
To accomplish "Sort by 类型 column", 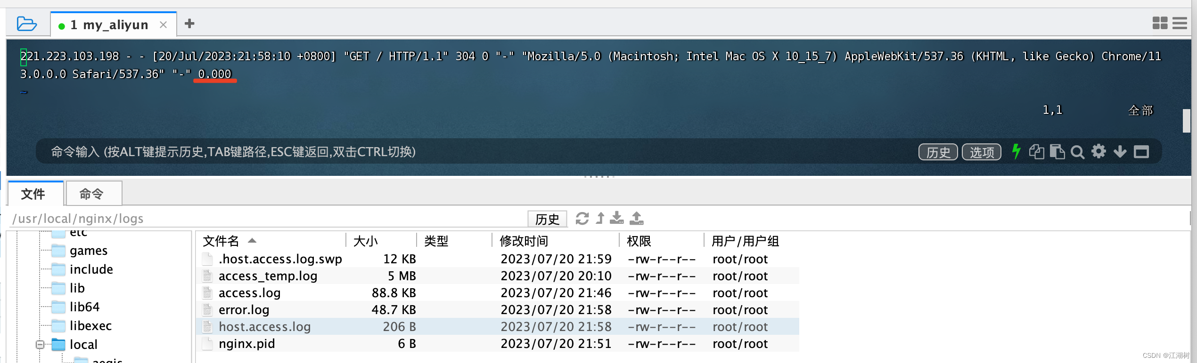I will (454, 241).
